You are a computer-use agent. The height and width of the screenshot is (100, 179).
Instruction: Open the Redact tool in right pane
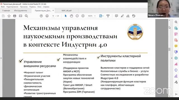click(176, 64)
